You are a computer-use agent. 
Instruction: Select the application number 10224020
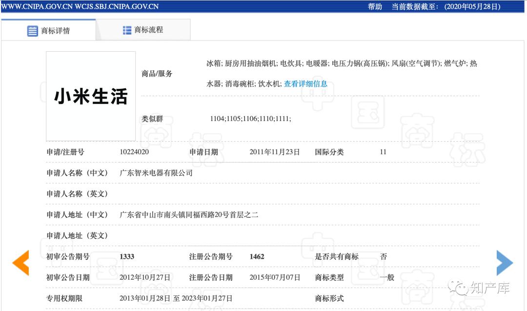[133, 152]
